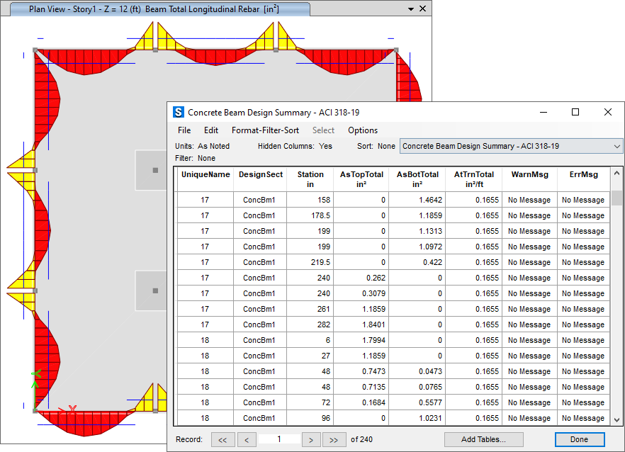Advance to next record with > button

(311, 440)
